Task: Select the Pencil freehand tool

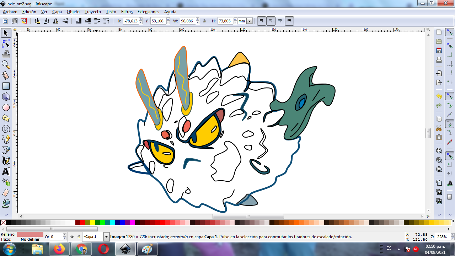Action: tap(6, 139)
